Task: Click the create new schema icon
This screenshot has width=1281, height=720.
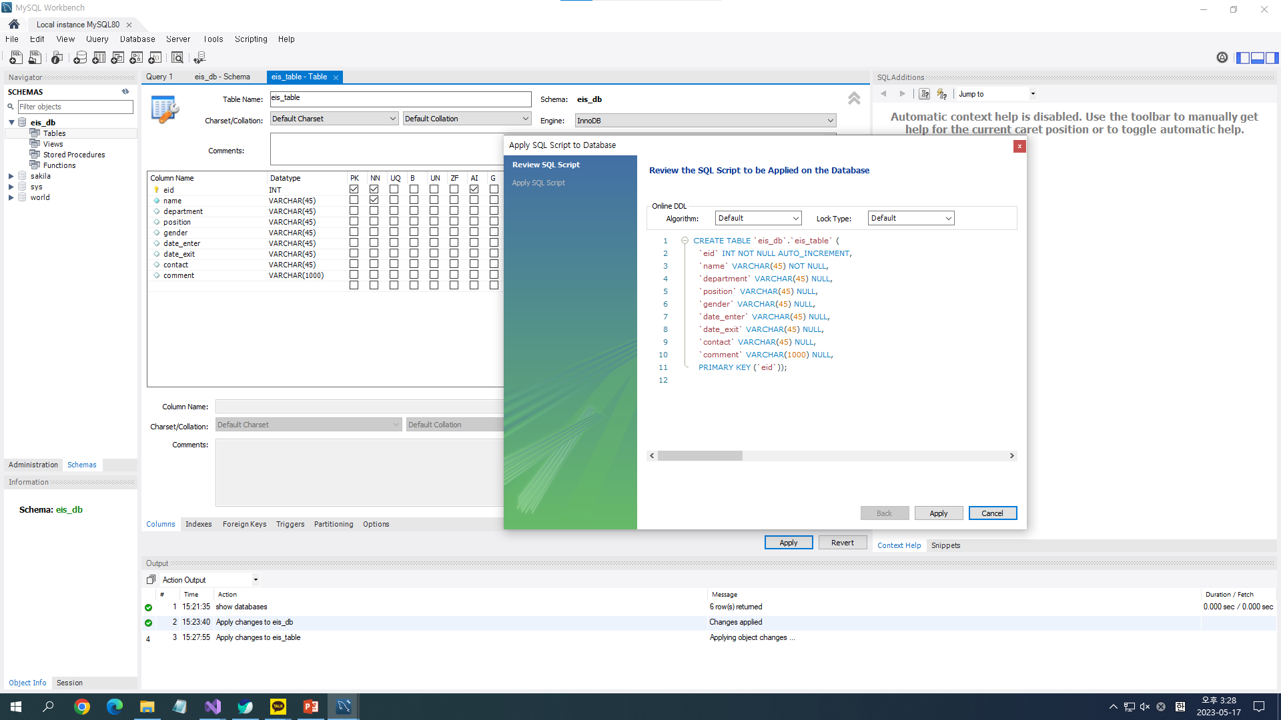Action: [x=80, y=58]
